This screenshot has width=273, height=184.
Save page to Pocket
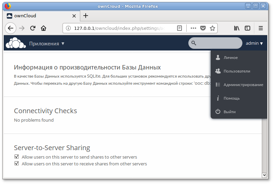(203, 28)
